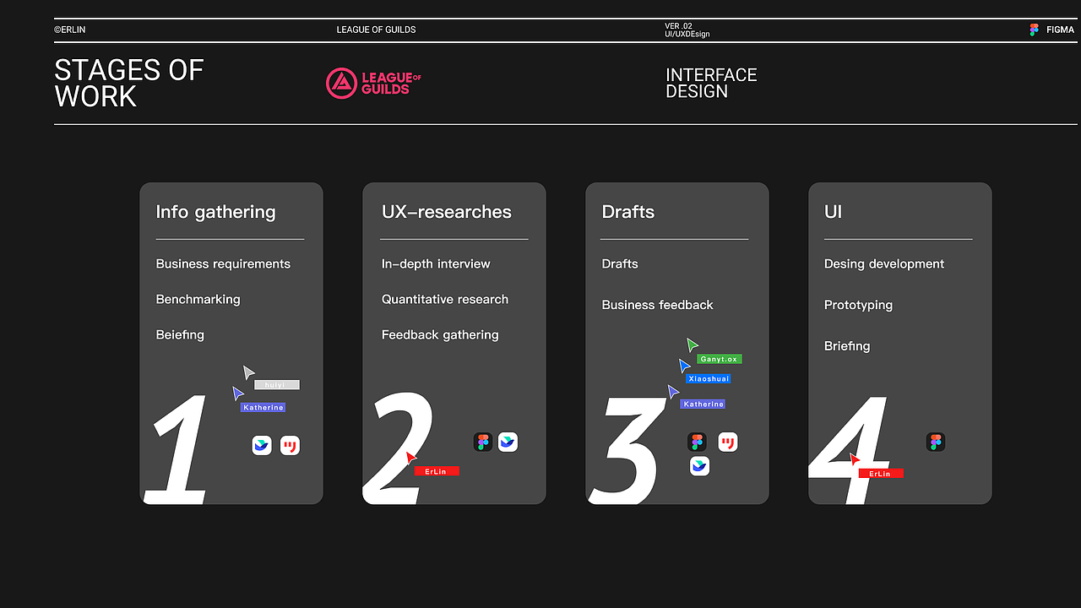Image resolution: width=1081 pixels, height=608 pixels.
Task: Select the Figma icon in the UX-researches card
Action: pyautogui.click(x=483, y=442)
